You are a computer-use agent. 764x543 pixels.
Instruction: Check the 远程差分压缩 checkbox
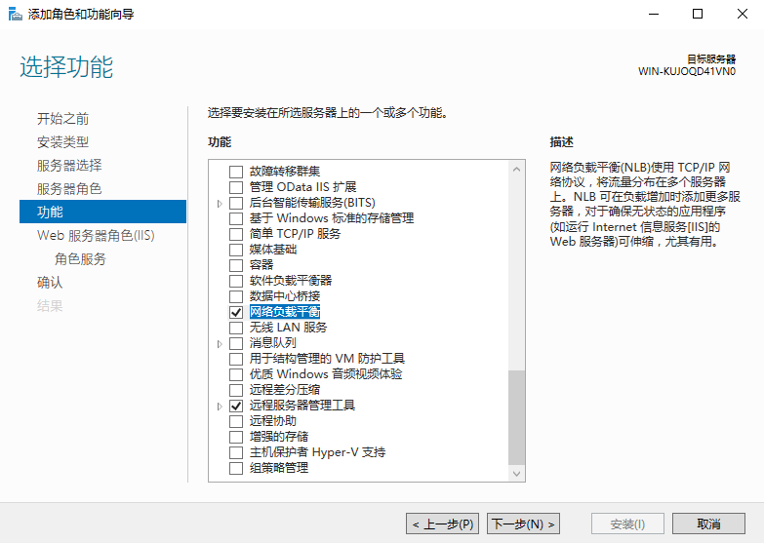(x=236, y=390)
